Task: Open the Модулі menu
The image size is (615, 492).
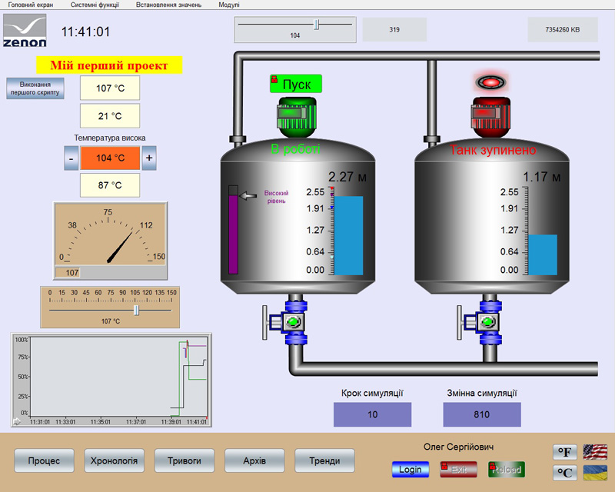Action: [x=228, y=5]
